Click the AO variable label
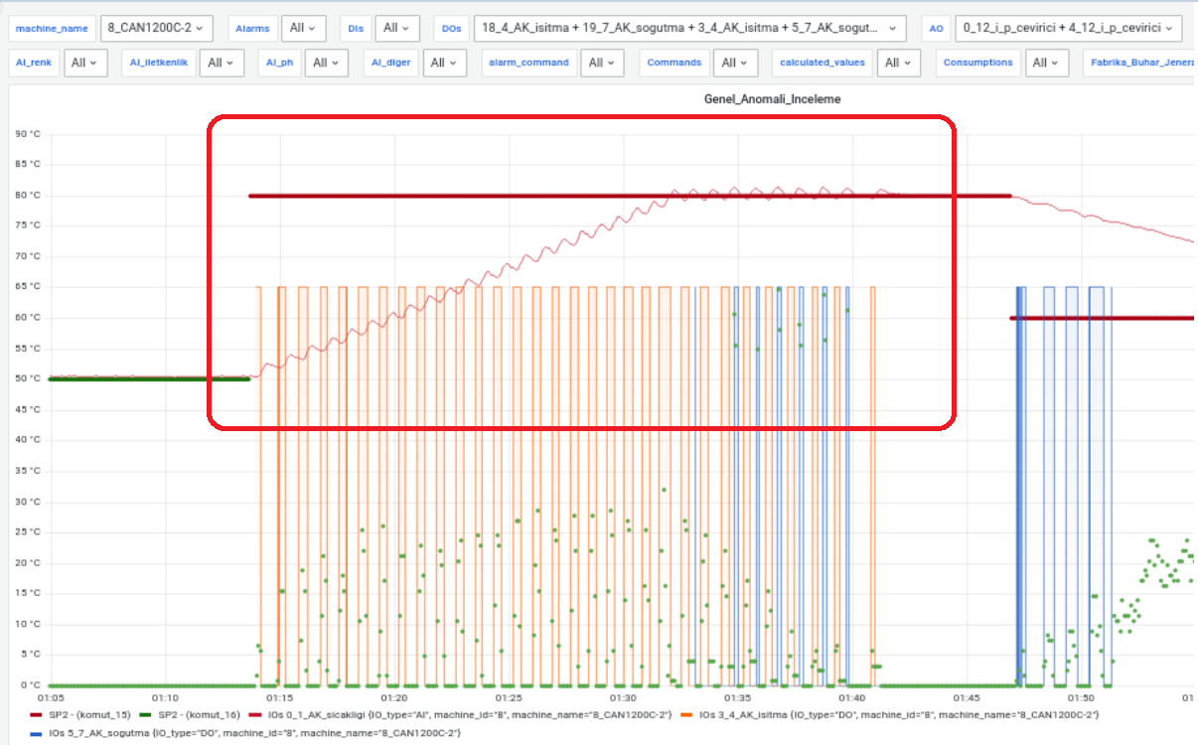This screenshot has height=745, width=1198. click(x=936, y=29)
